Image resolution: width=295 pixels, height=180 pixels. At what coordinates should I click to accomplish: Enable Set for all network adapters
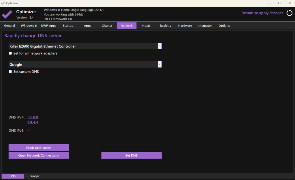pos(10,53)
